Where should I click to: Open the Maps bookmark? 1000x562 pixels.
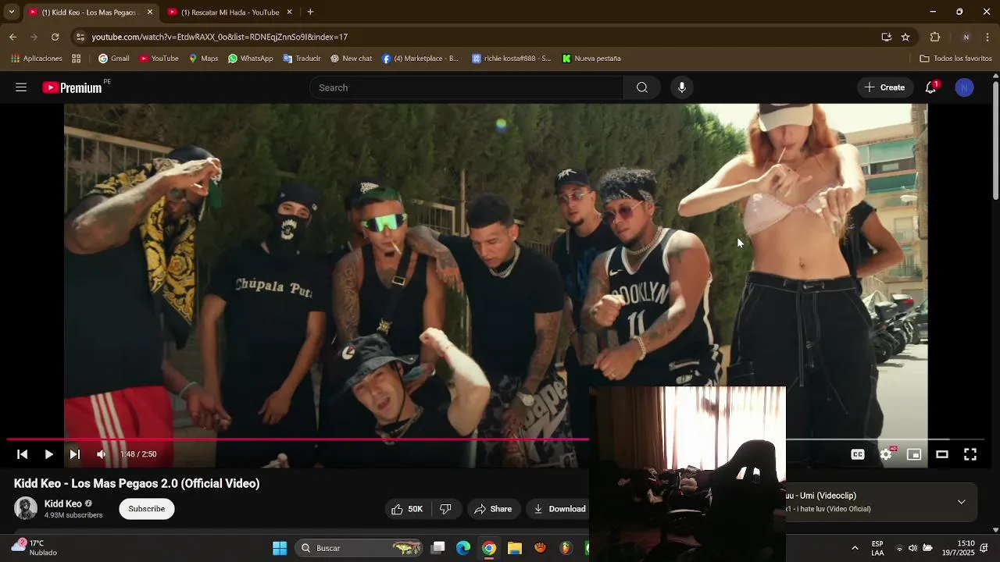click(203, 59)
